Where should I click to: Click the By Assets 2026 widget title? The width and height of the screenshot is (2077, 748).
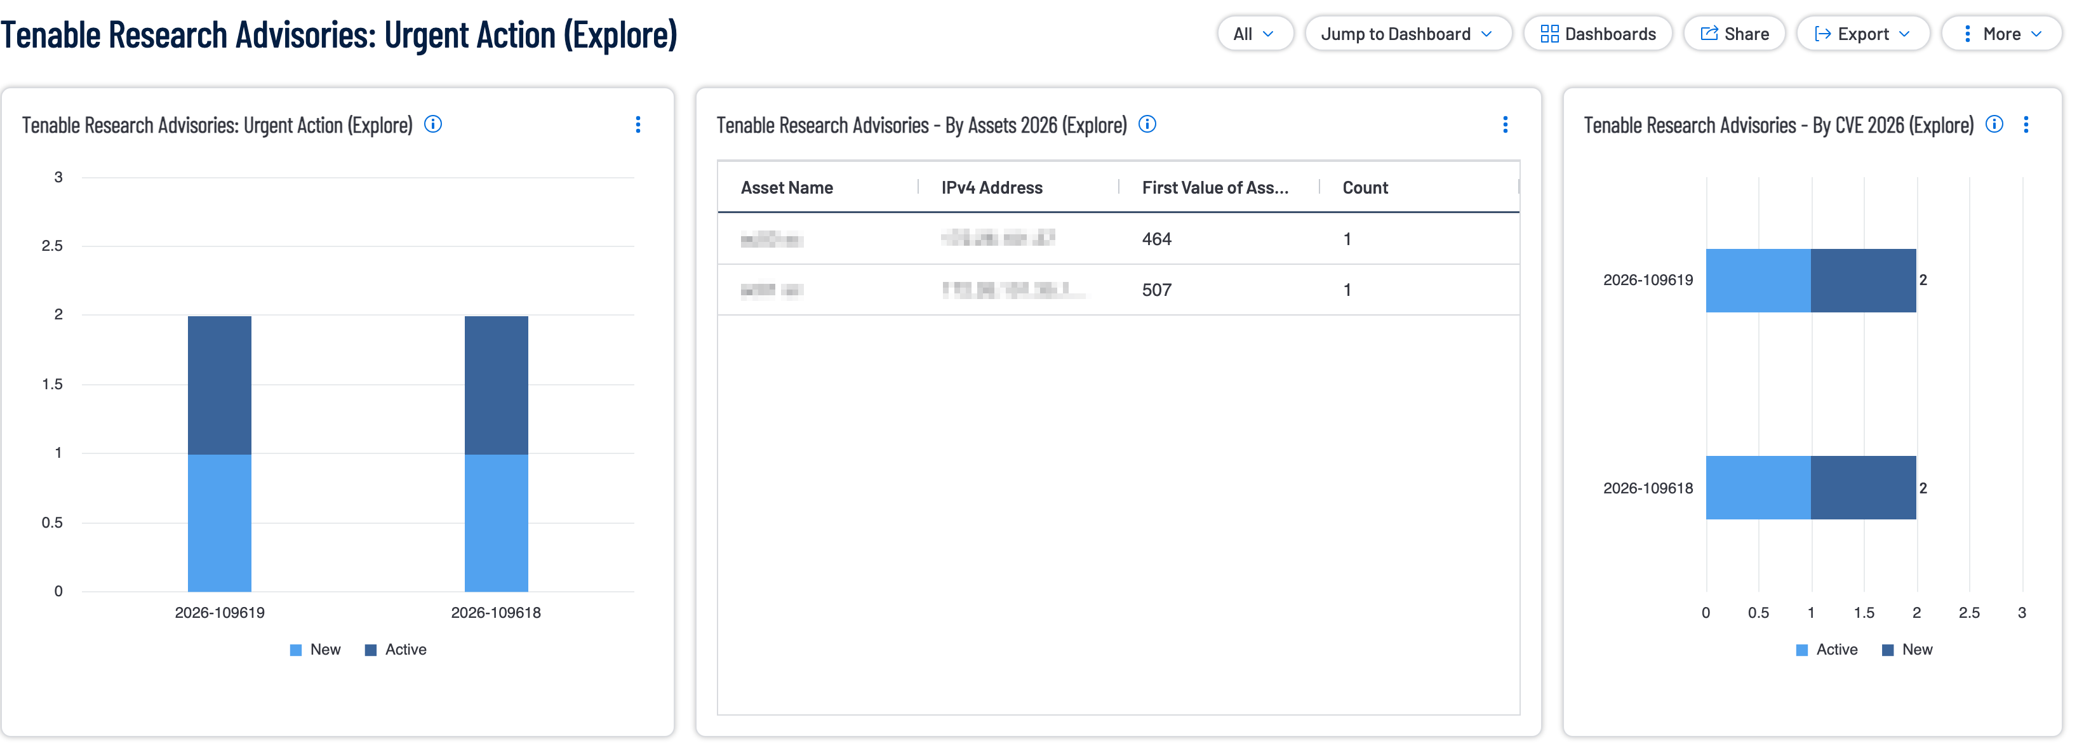coord(921,126)
